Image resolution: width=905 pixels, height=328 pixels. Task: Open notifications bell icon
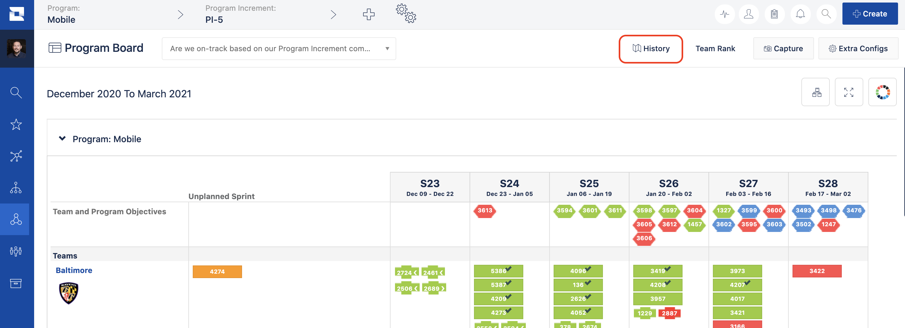coord(800,14)
